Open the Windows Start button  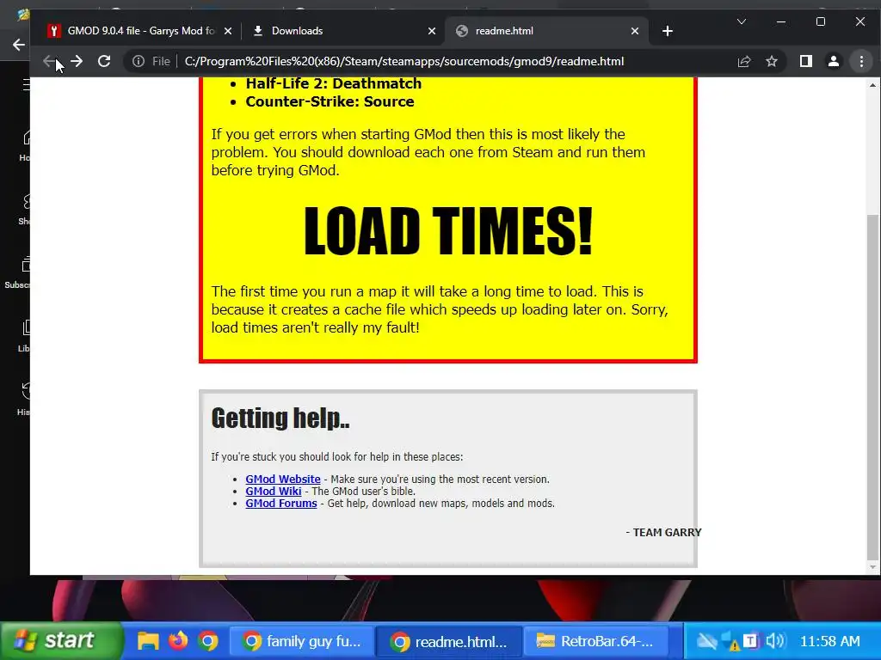click(x=61, y=640)
